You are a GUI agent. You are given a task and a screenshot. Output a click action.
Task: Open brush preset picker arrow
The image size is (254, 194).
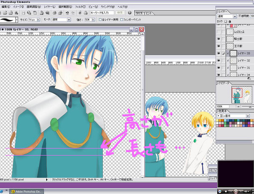pyautogui.click(x=17, y=20)
